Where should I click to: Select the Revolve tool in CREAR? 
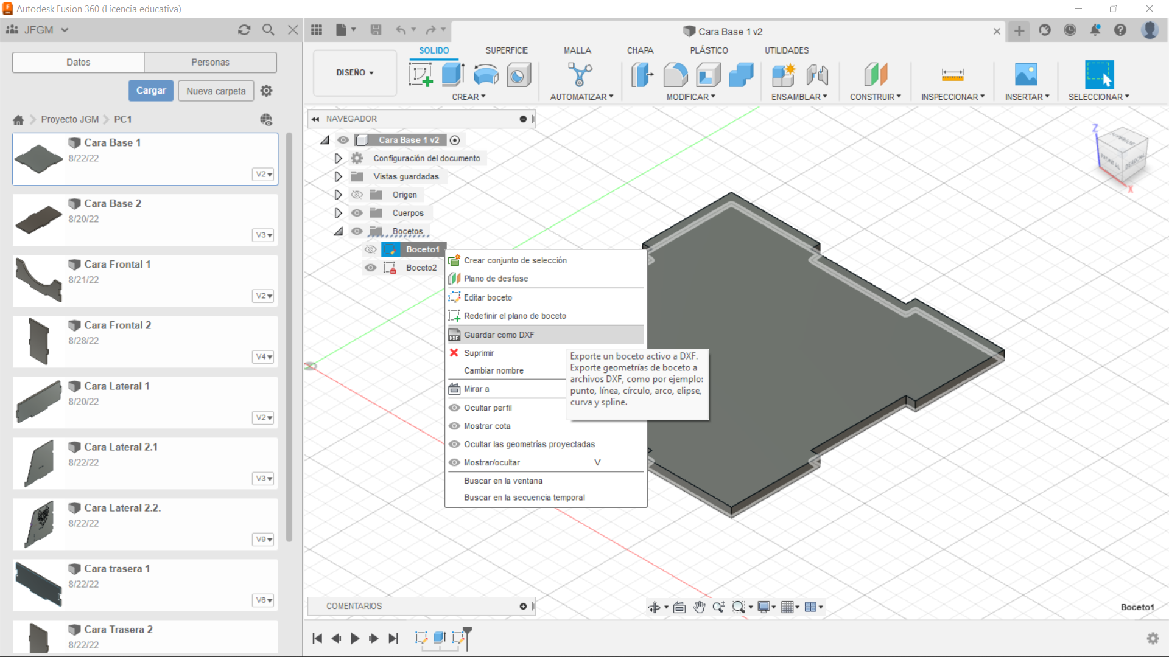(485, 75)
